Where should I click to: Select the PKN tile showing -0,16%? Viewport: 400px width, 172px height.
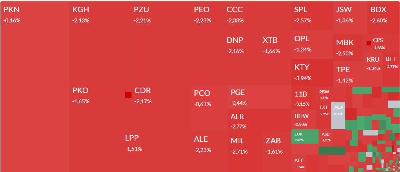pyautogui.click(x=35, y=86)
